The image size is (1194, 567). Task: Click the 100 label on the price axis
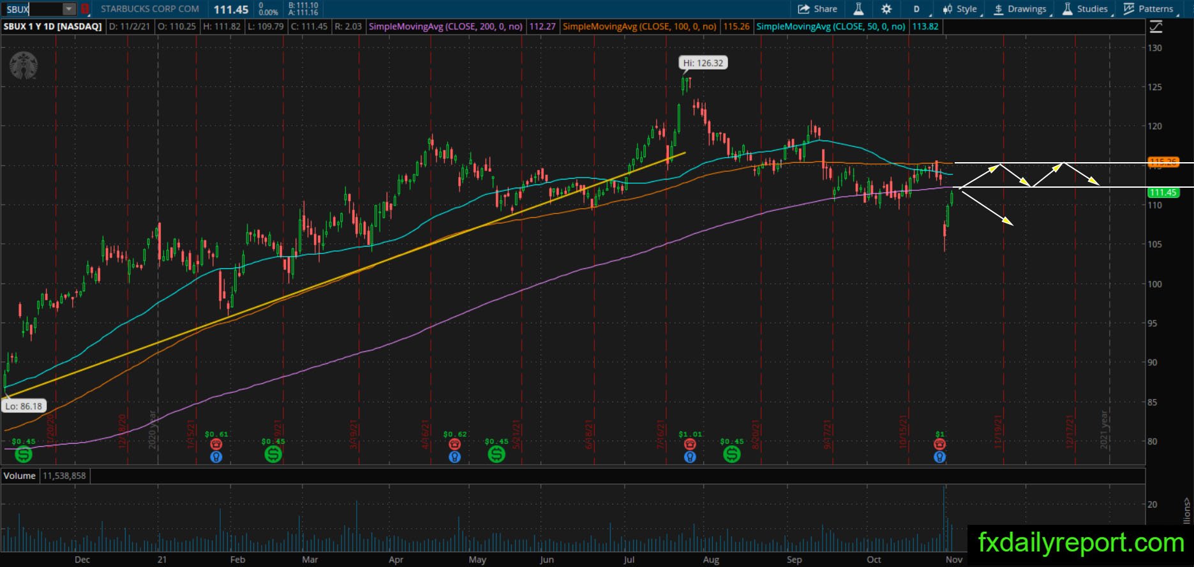point(1154,283)
